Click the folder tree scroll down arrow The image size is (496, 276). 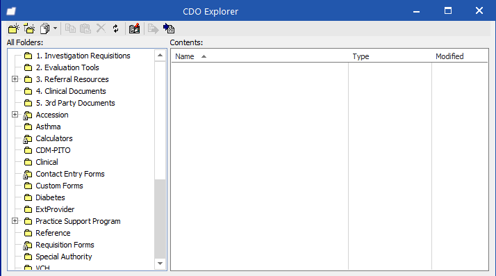coord(160,263)
